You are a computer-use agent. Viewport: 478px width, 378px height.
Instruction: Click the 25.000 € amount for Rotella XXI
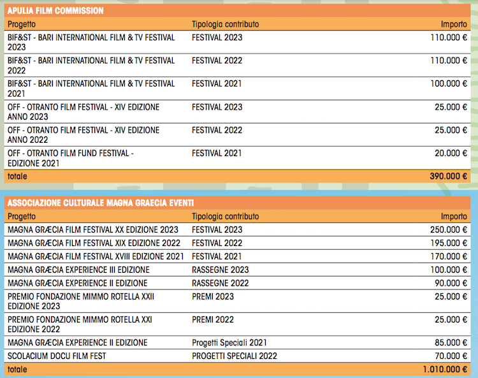451,319
